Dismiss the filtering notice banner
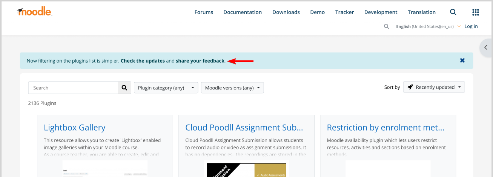 coord(462,60)
